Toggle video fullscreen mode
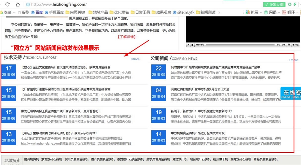 tap(289, 45)
